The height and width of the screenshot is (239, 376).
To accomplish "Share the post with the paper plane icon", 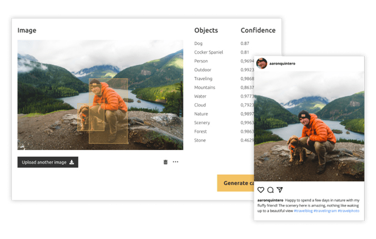I will pyautogui.click(x=279, y=190).
